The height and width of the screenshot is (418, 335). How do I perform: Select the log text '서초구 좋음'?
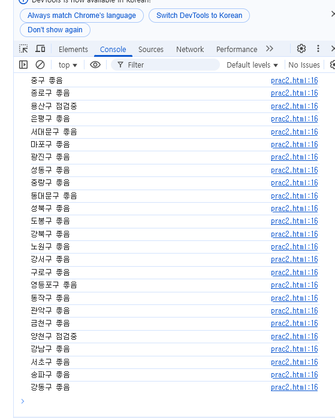(x=50, y=362)
